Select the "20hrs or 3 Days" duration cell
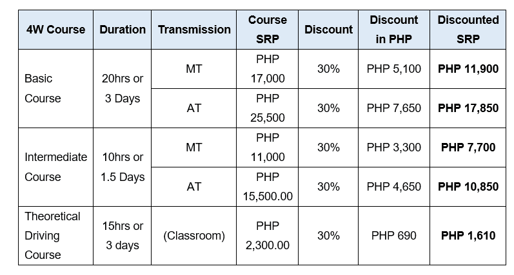This screenshot has height=275, width=514. [123, 88]
